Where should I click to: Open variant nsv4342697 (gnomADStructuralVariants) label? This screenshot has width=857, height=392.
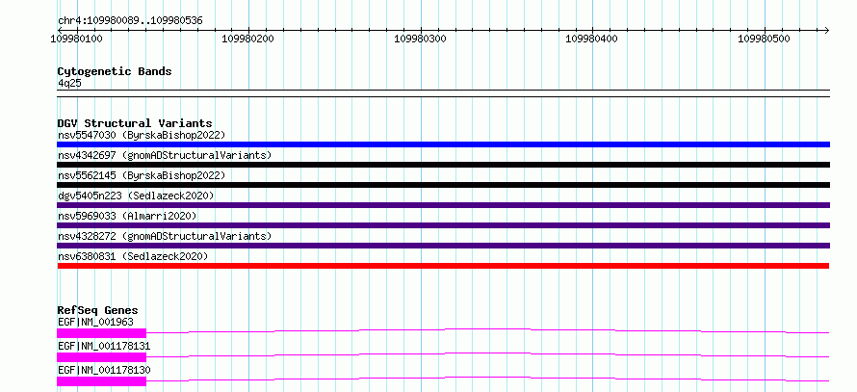pos(165,155)
